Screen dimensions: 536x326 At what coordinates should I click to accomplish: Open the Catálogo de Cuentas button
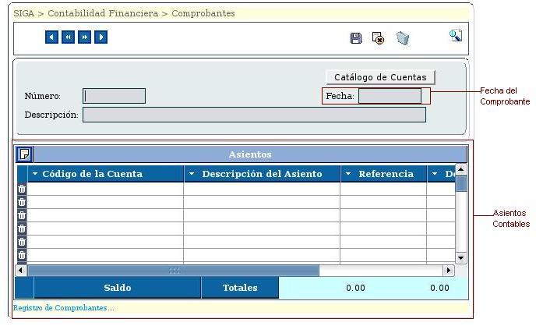click(x=379, y=77)
